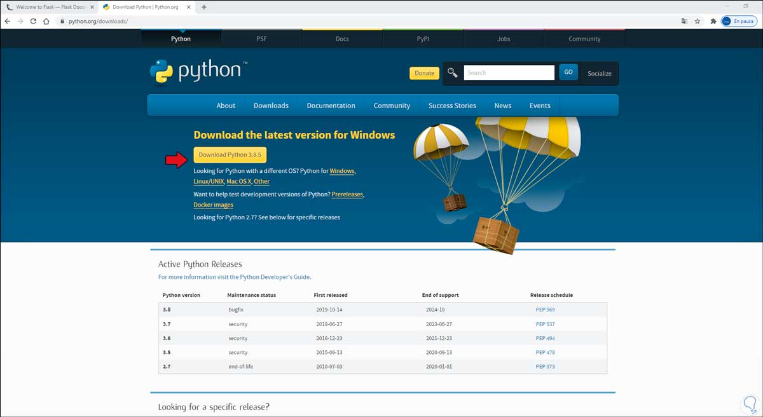This screenshot has height=417, width=763.
Task: Open a new tab with plus icon
Action: click(x=204, y=7)
